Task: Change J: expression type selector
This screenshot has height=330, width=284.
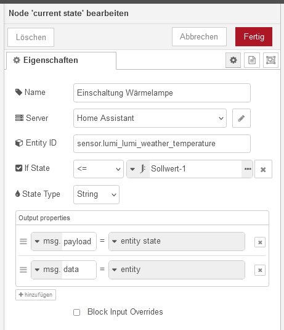Action: coord(139,169)
